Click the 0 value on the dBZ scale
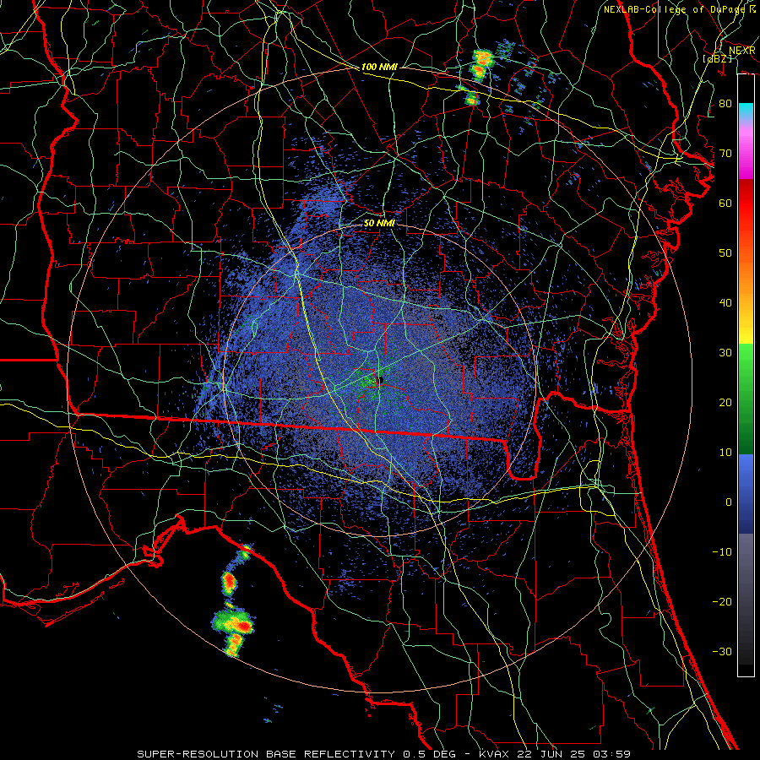Screen dimensions: 760x760 click(x=729, y=502)
